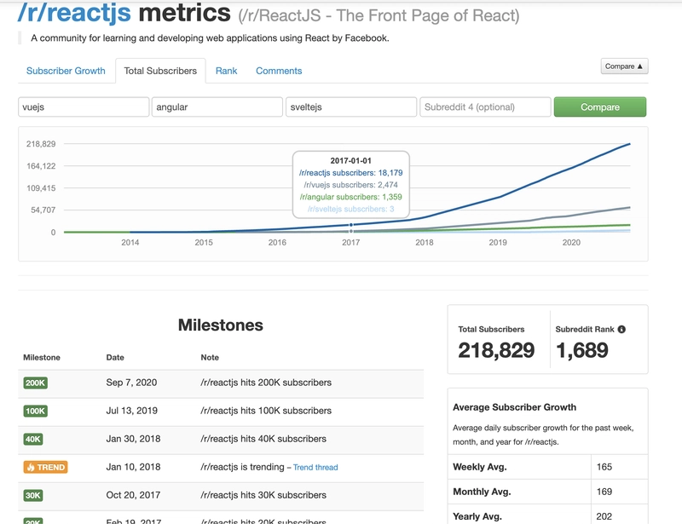Focus the sveltejs subreddit input field

coord(351,107)
